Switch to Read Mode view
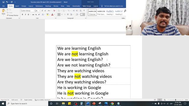 click(155, 100)
